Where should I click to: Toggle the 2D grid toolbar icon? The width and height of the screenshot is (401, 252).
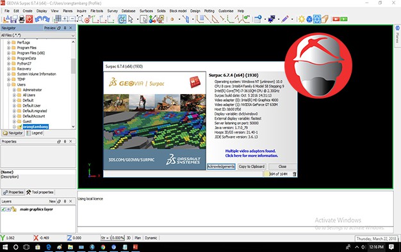58,19
